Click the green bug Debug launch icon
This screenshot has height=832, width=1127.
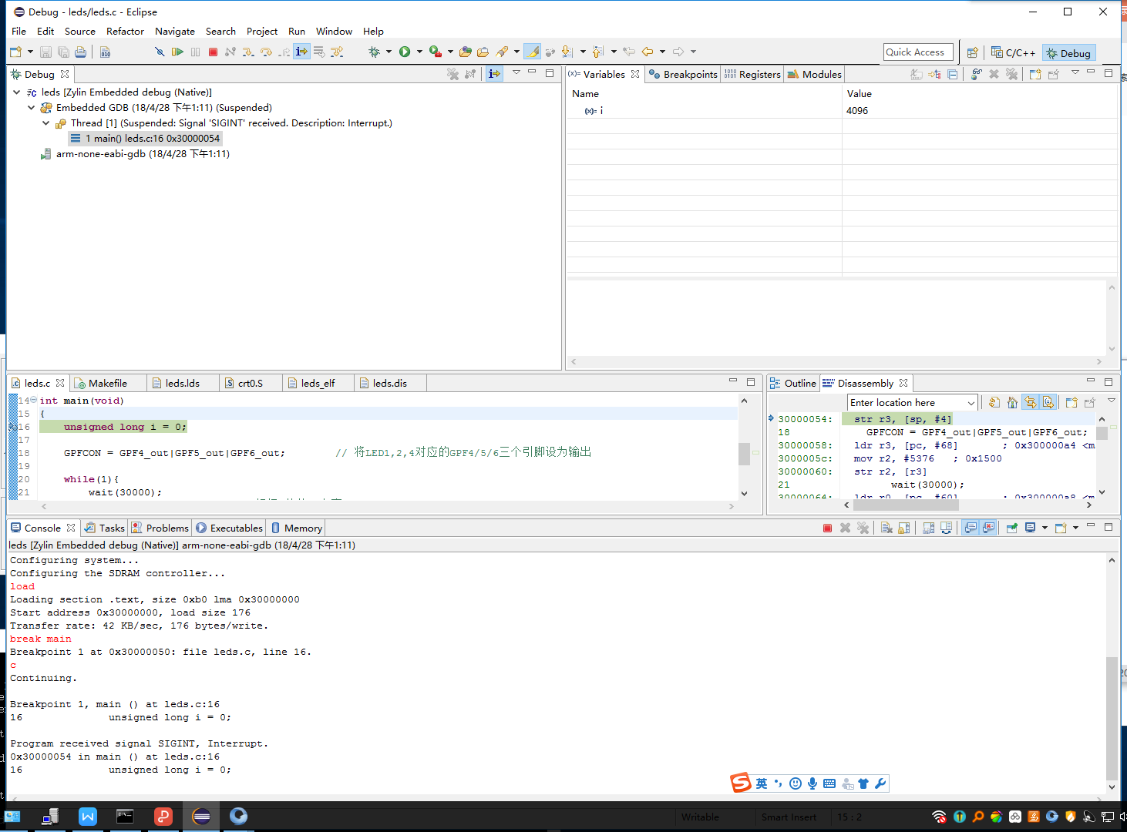pyautogui.click(x=374, y=52)
